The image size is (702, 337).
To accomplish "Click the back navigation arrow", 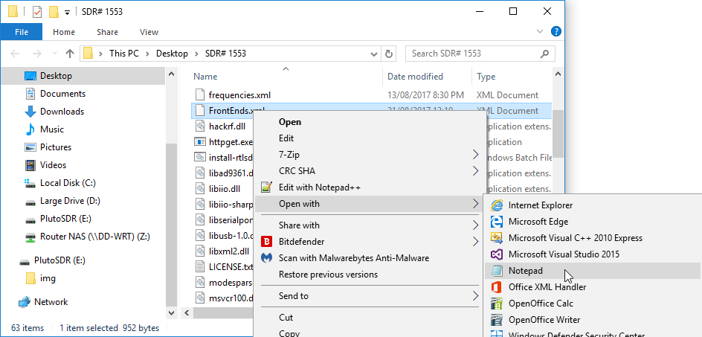I will [15, 54].
